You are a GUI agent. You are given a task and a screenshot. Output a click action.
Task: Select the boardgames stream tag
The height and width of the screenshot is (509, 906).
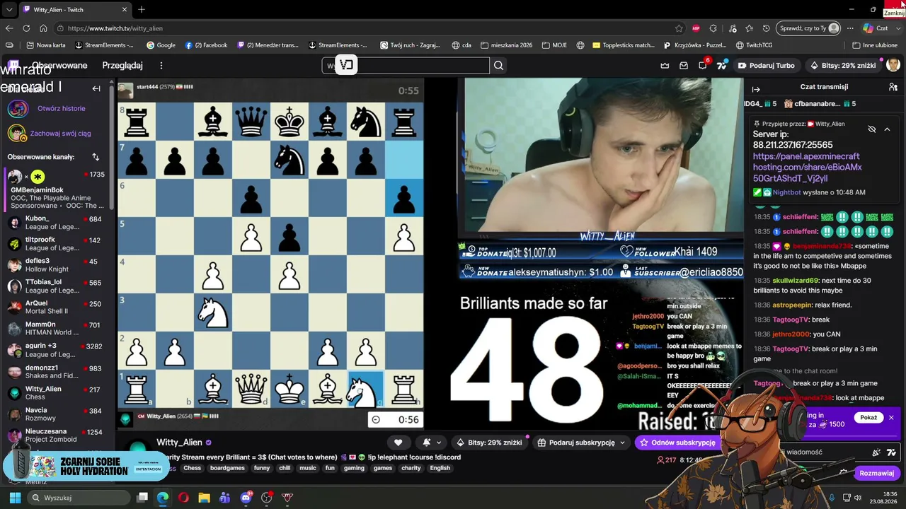click(227, 468)
